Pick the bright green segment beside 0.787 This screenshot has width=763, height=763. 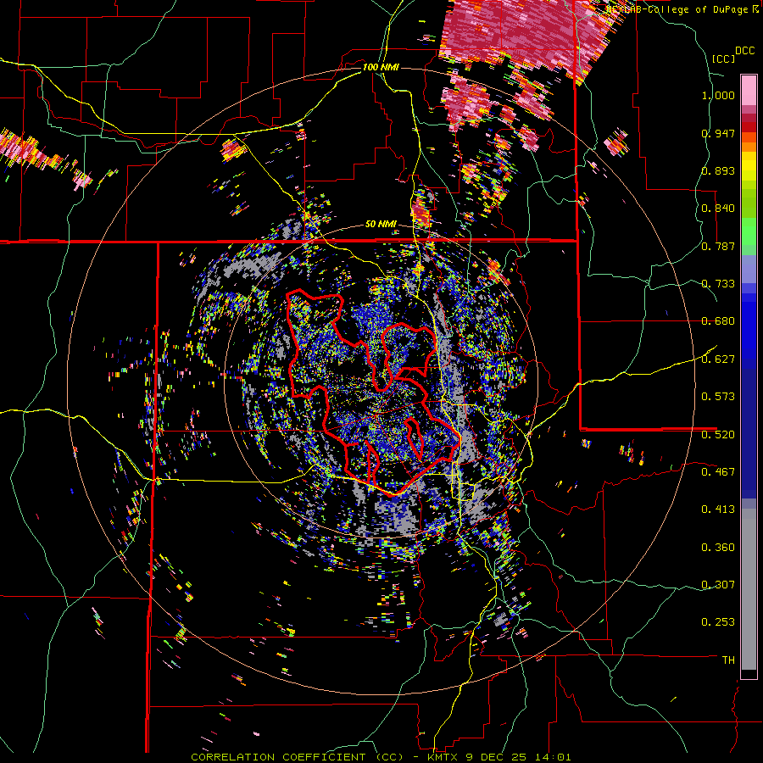point(749,232)
